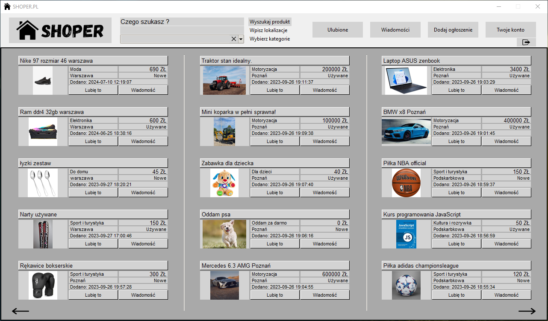Open your Ulubione favorites

click(x=337, y=29)
